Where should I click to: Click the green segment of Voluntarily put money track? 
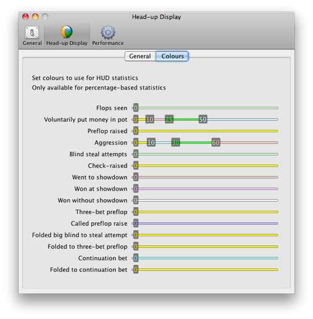pos(186,119)
